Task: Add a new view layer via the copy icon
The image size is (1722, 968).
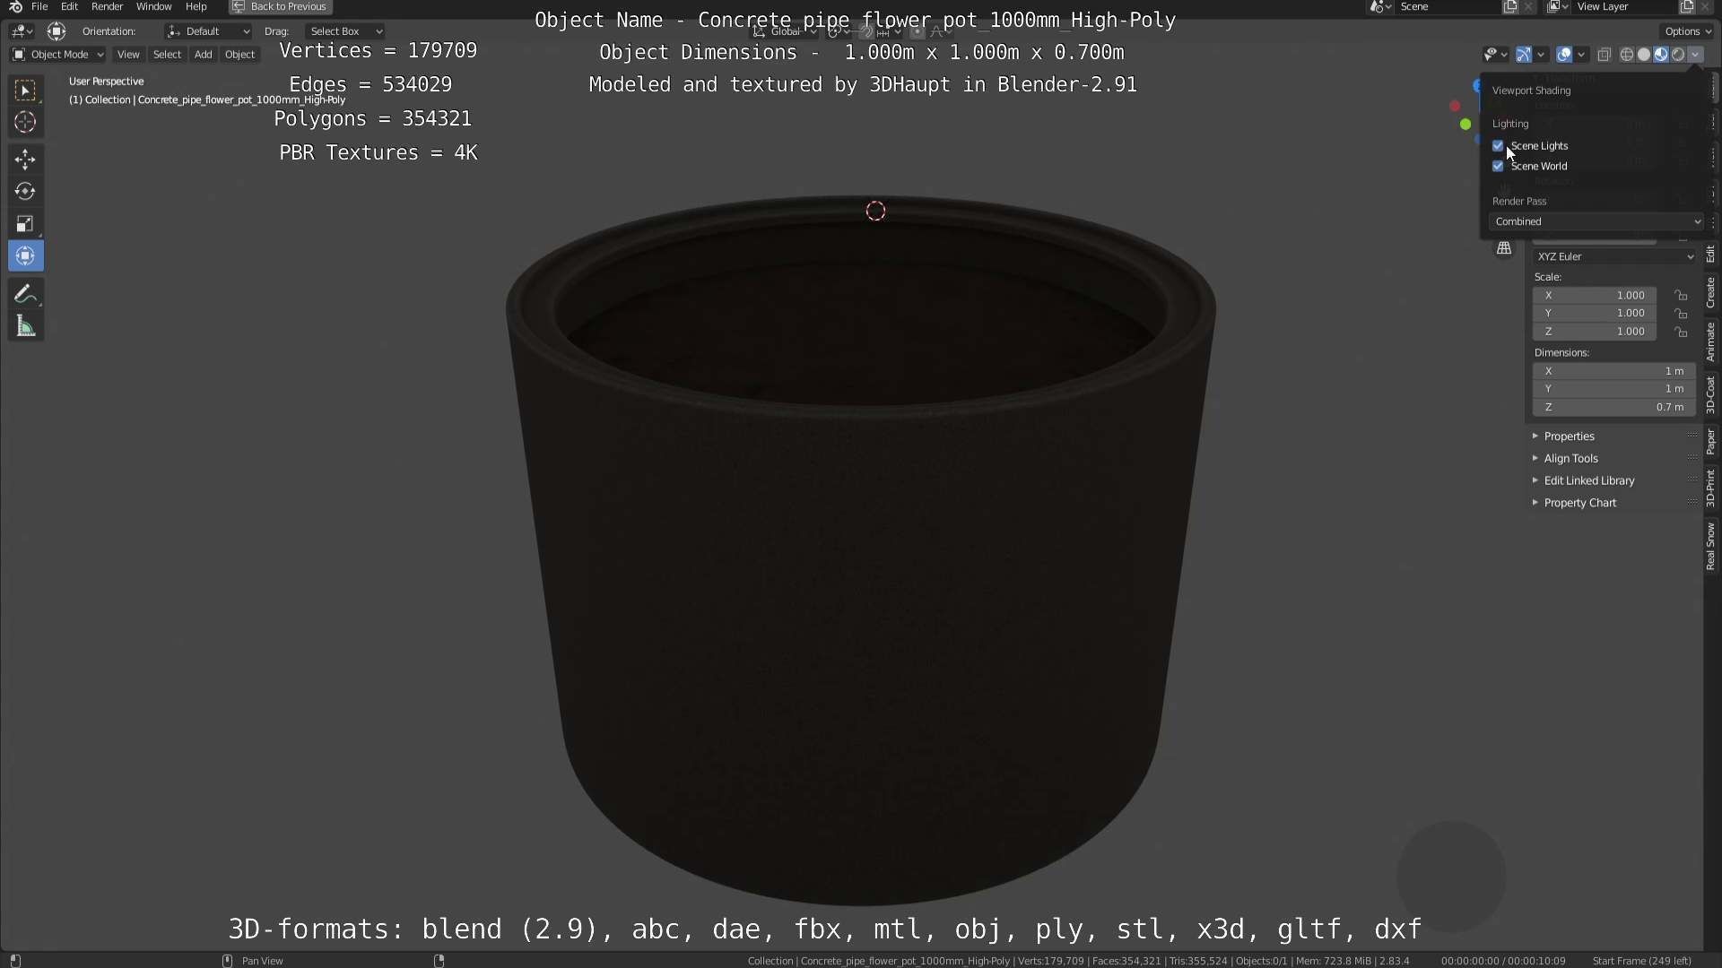Action: [x=1687, y=7]
